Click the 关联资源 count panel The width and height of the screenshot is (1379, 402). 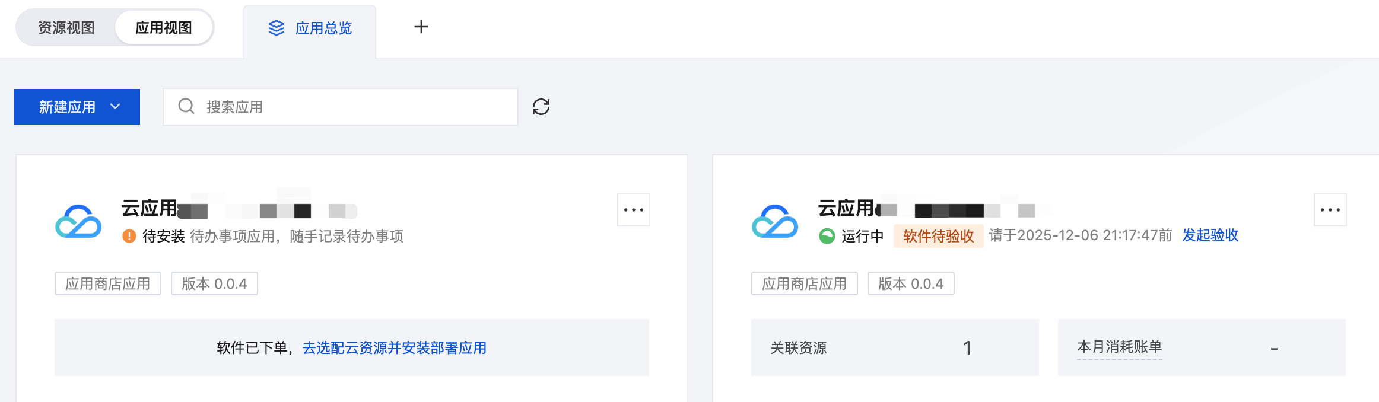[894, 347]
